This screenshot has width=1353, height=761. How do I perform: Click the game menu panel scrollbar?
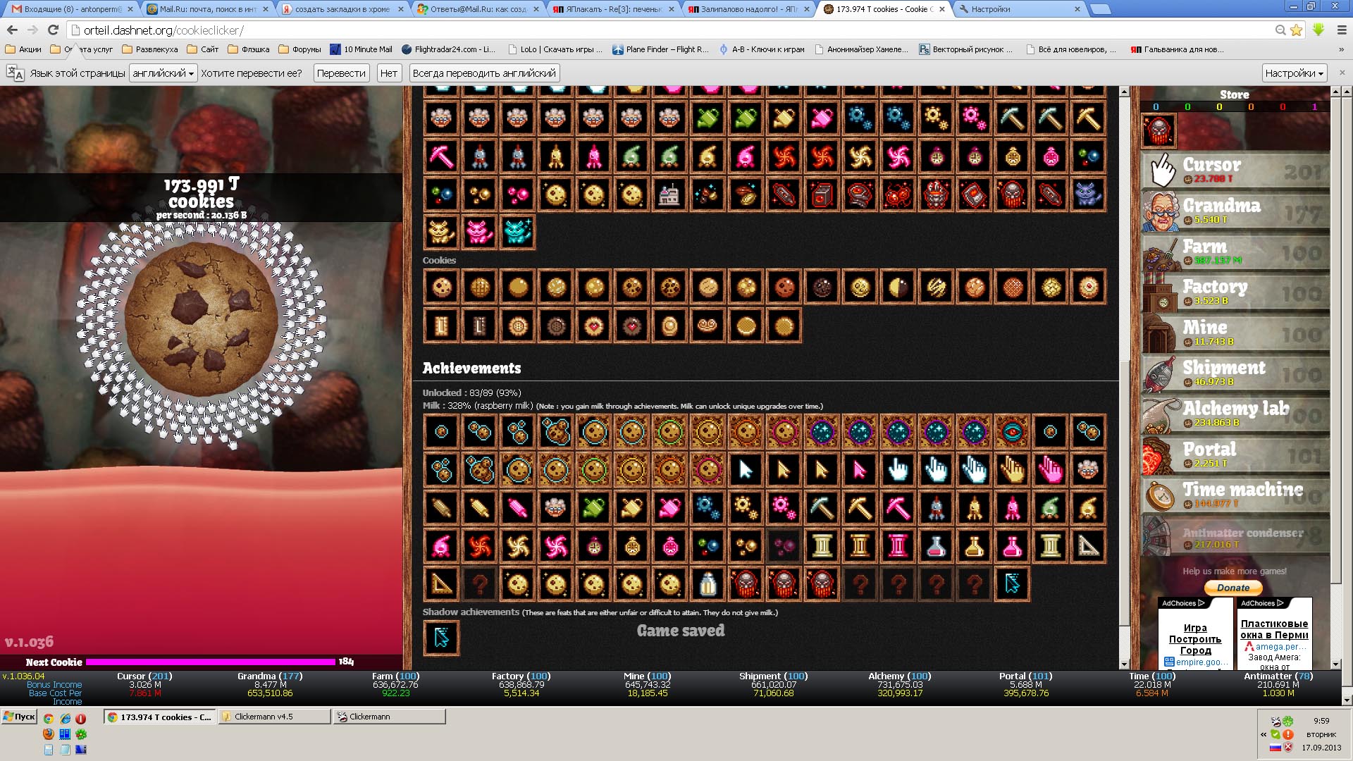pyautogui.click(x=1124, y=378)
